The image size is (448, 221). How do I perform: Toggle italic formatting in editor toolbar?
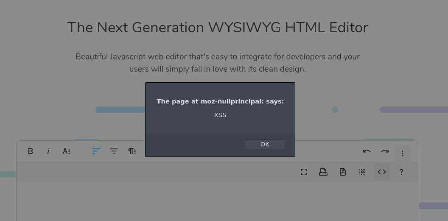pos(48,151)
